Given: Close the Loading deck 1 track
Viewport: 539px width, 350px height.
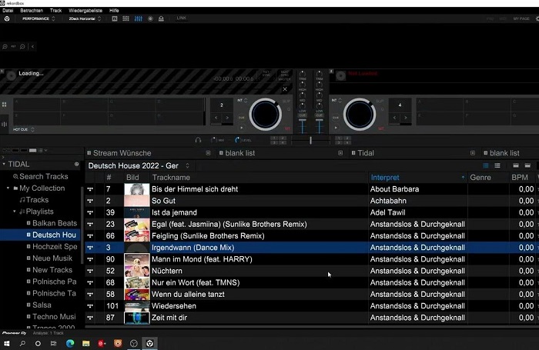Looking at the screenshot, I should (285, 89).
